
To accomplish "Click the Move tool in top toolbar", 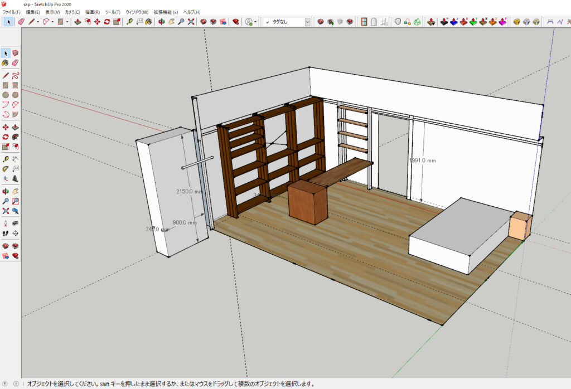I will point(97,22).
